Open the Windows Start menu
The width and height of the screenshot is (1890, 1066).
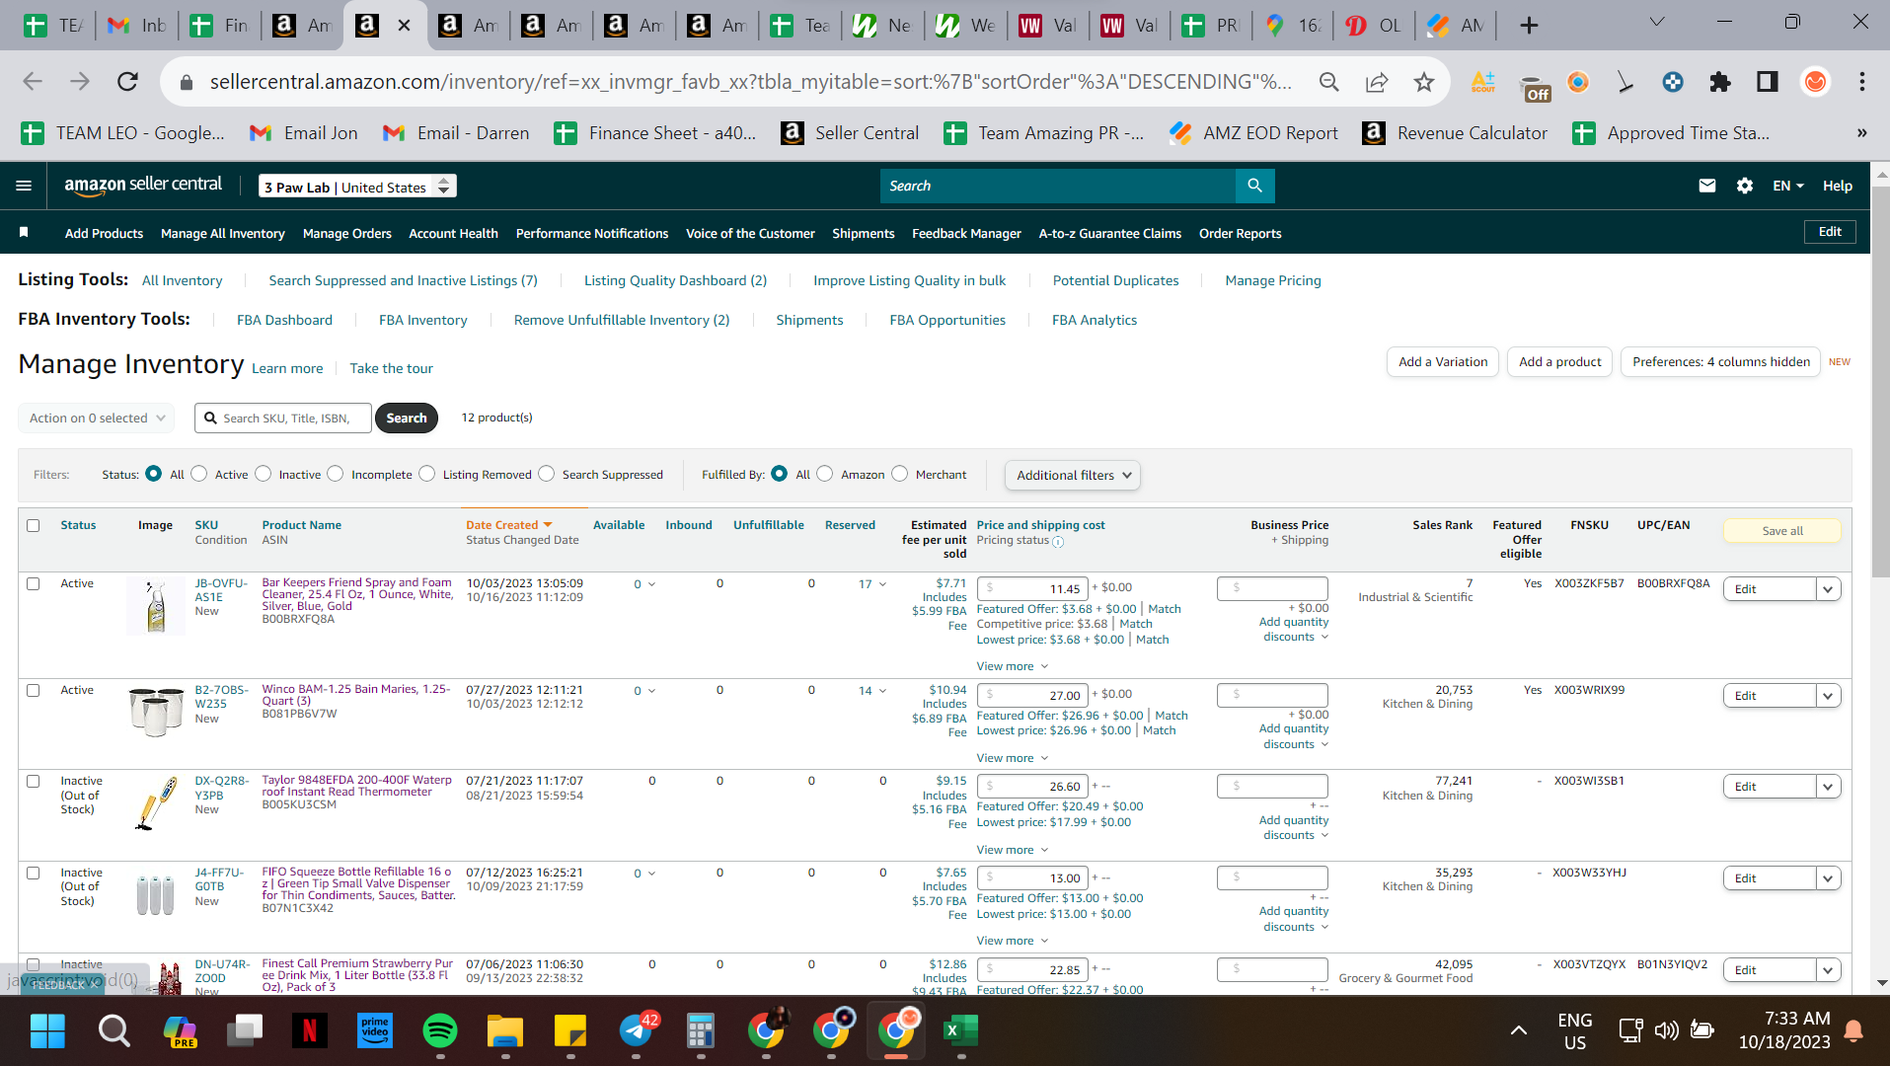pos(47,1031)
